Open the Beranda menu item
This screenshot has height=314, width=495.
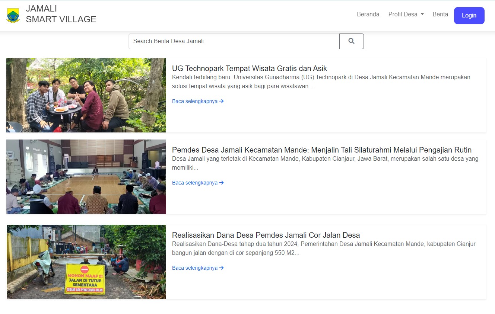tap(368, 15)
